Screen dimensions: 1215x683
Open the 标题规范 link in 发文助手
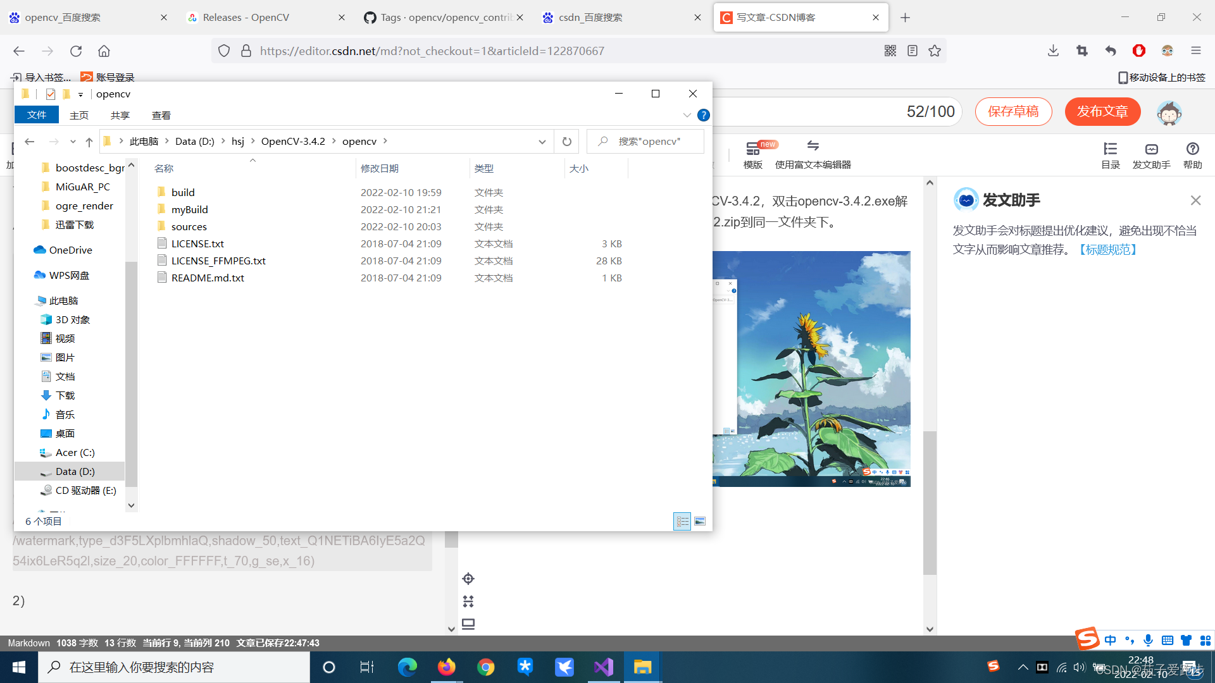[x=1108, y=250]
